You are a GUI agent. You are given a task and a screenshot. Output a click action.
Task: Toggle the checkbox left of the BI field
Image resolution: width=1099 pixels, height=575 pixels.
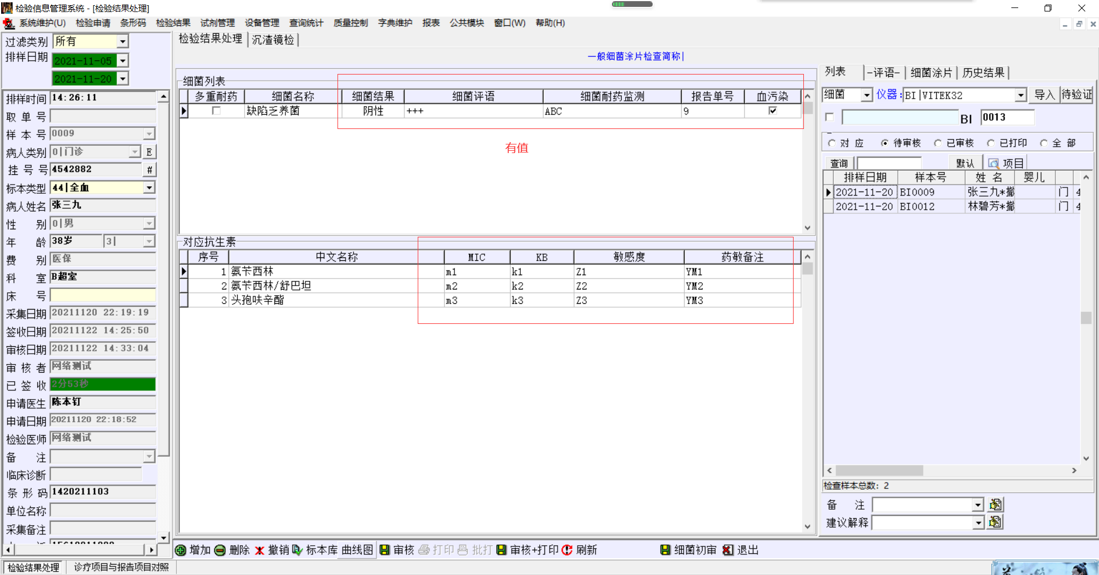coord(829,117)
